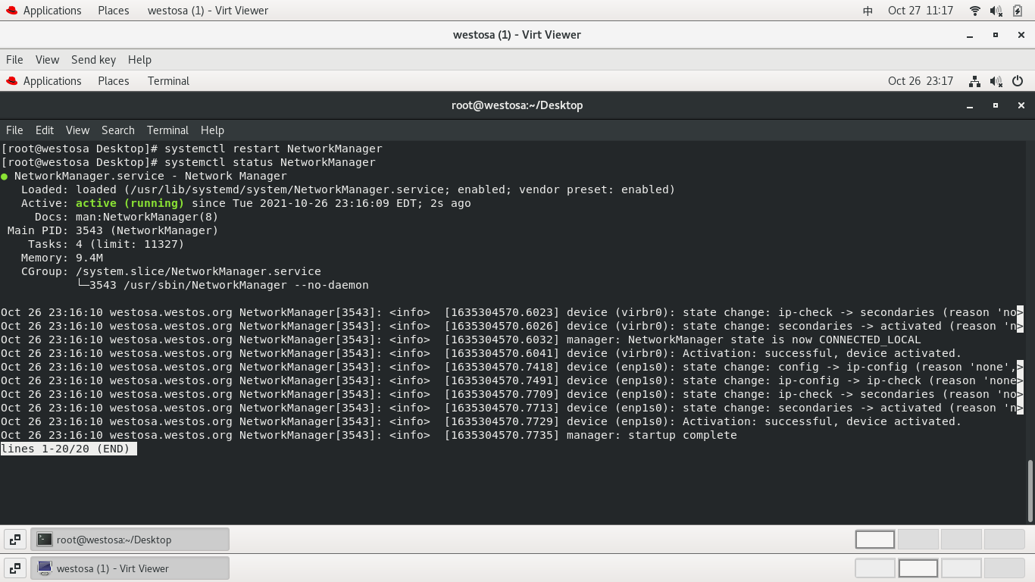The image size is (1035, 582).
Task: Click the network icon in the guest top panel
Action: point(974,81)
